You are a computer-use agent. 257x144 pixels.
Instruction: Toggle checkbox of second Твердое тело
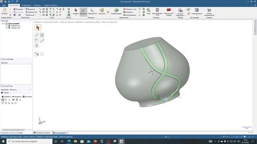pyautogui.click(x=7, y=28)
